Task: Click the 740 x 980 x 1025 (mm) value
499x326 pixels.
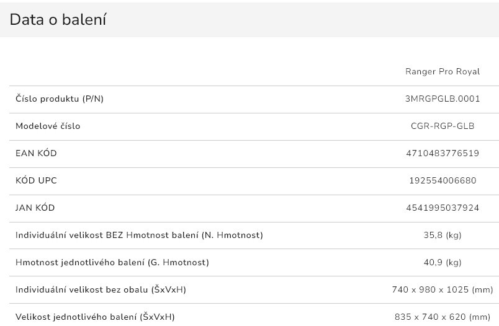Action: (443, 289)
